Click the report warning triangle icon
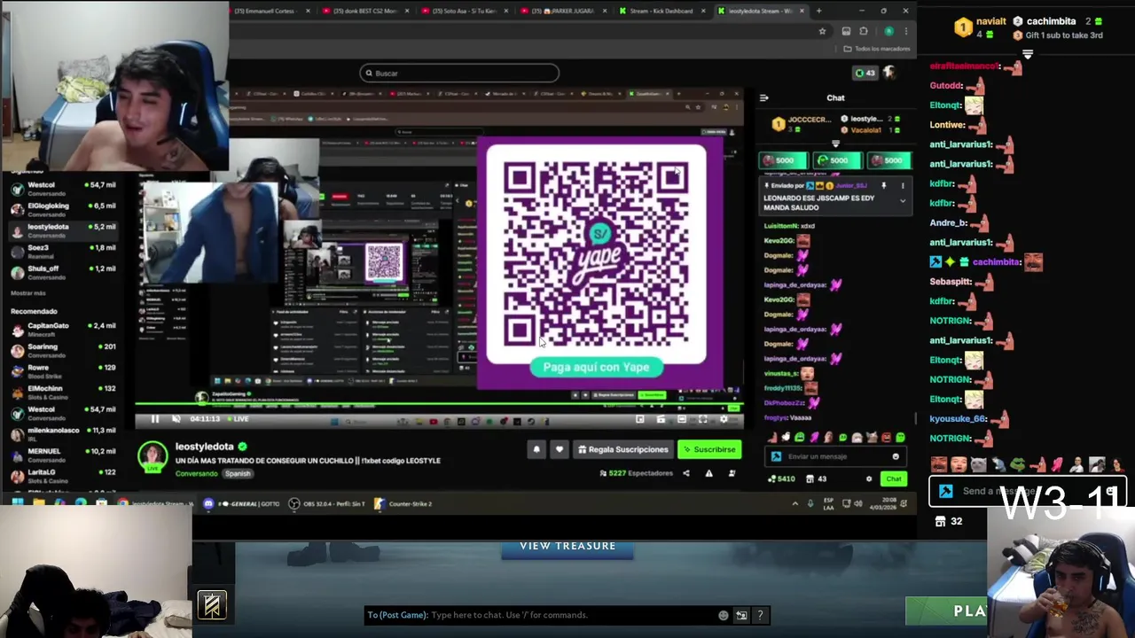1135x638 pixels. pyautogui.click(x=708, y=473)
